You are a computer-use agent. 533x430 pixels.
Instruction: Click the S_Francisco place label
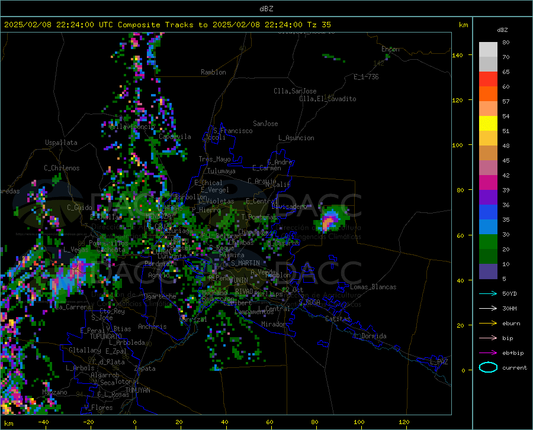point(233,131)
